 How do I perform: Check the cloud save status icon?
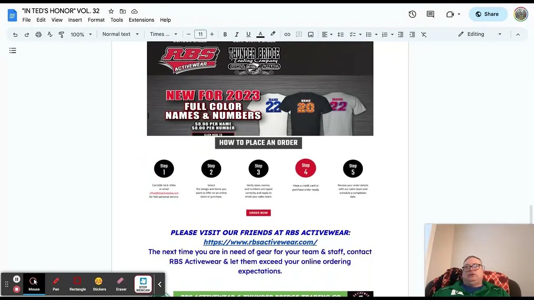point(134,11)
